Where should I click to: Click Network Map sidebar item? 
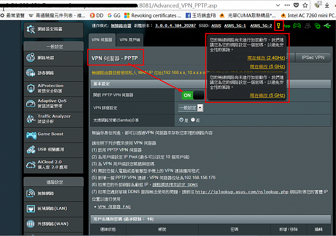pyautogui.click(x=54, y=57)
